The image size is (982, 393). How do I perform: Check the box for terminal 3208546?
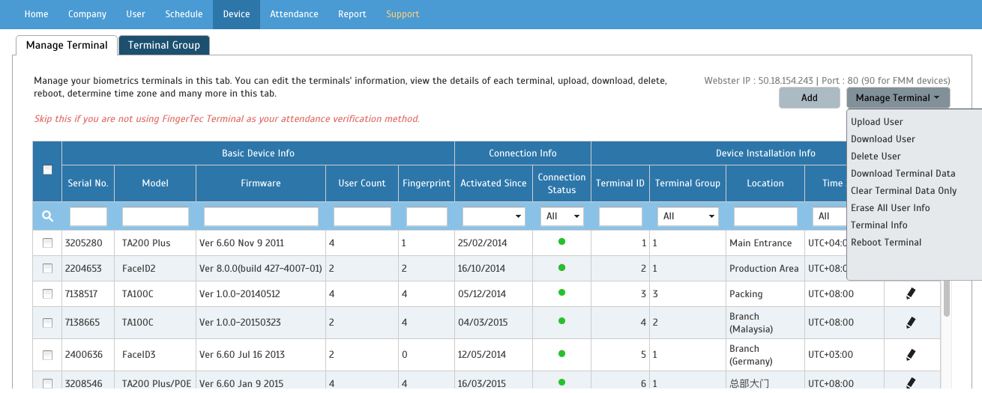pos(47,383)
